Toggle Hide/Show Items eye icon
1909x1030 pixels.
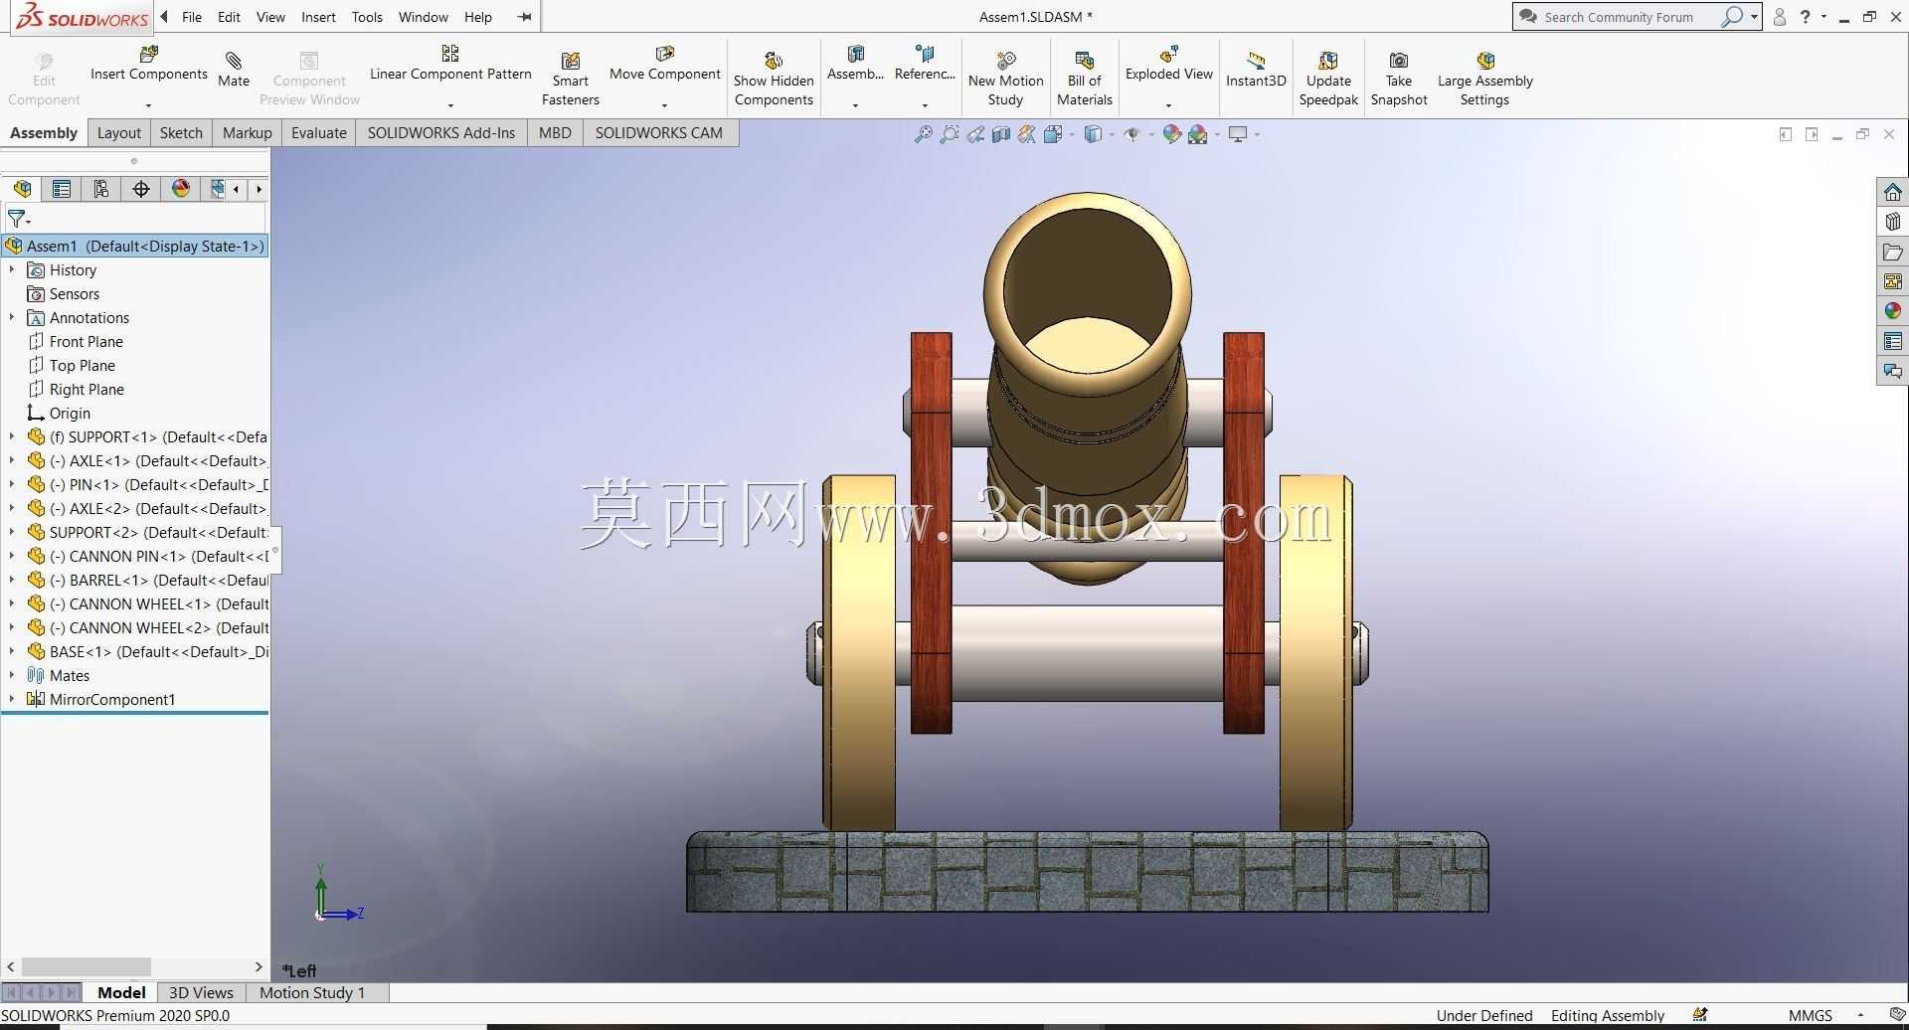pyautogui.click(x=1132, y=134)
